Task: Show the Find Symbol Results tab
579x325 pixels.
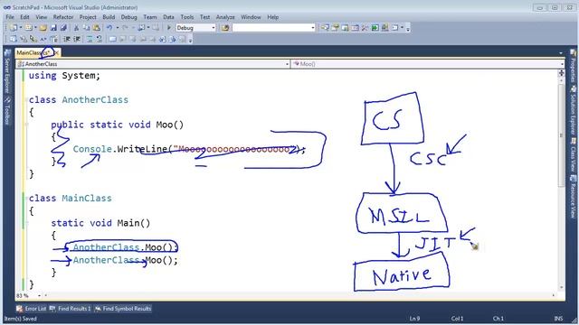Action: point(123,309)
